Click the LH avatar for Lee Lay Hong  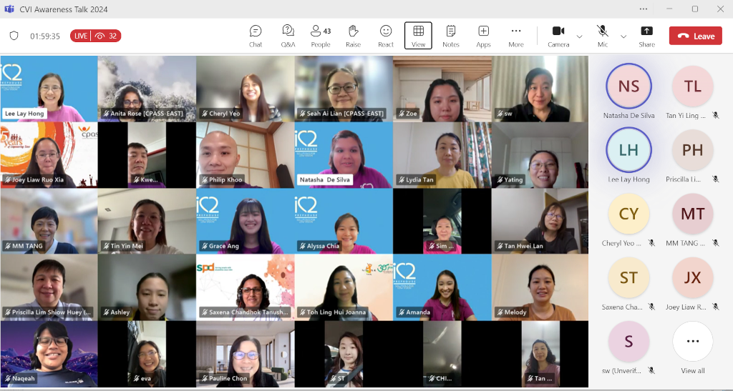(x=628, y=151)
